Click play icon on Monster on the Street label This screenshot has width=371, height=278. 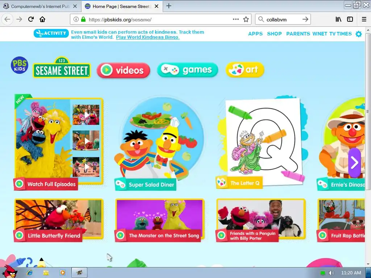click(120, 235)
